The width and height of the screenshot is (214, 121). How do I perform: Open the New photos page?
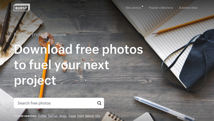[133, 8]
